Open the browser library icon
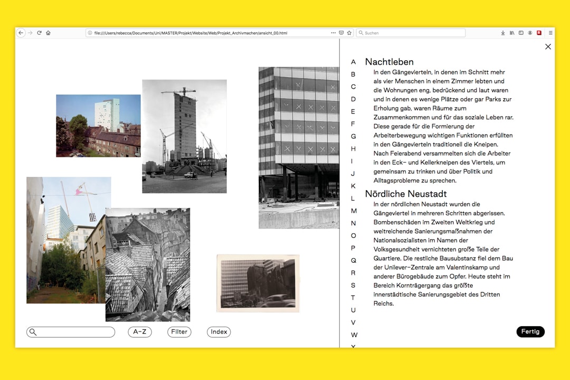570x380 pixels. [512, 33]
